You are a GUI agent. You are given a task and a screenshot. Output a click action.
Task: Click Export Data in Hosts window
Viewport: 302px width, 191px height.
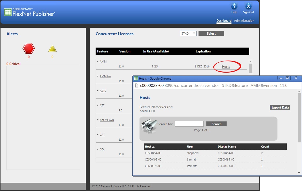pyautogui.click(x=280, y=107)
